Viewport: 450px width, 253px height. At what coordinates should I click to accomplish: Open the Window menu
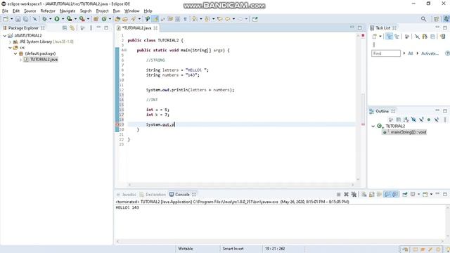click(131, 11)
